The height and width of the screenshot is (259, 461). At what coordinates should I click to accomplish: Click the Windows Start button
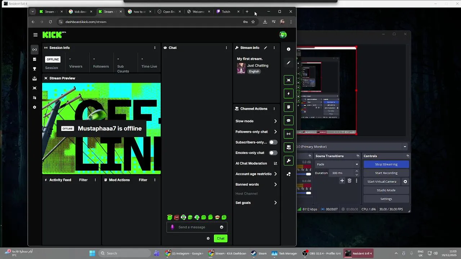click(92, 253)
